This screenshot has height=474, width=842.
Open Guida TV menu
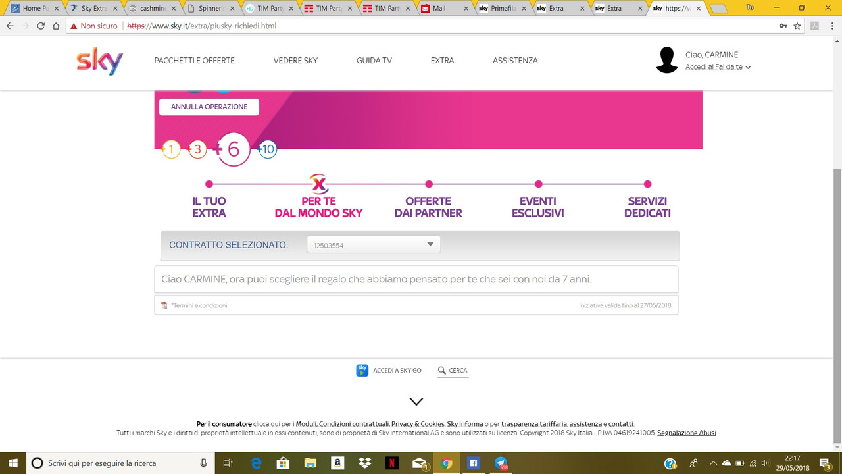pos(374,60)
